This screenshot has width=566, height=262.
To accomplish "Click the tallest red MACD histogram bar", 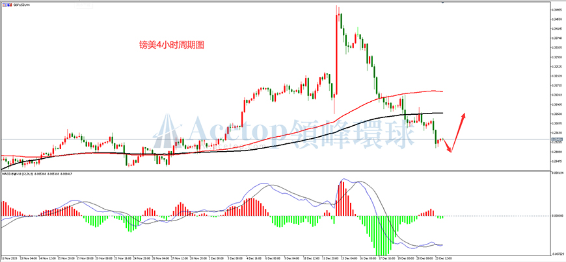I will [342, 198].
